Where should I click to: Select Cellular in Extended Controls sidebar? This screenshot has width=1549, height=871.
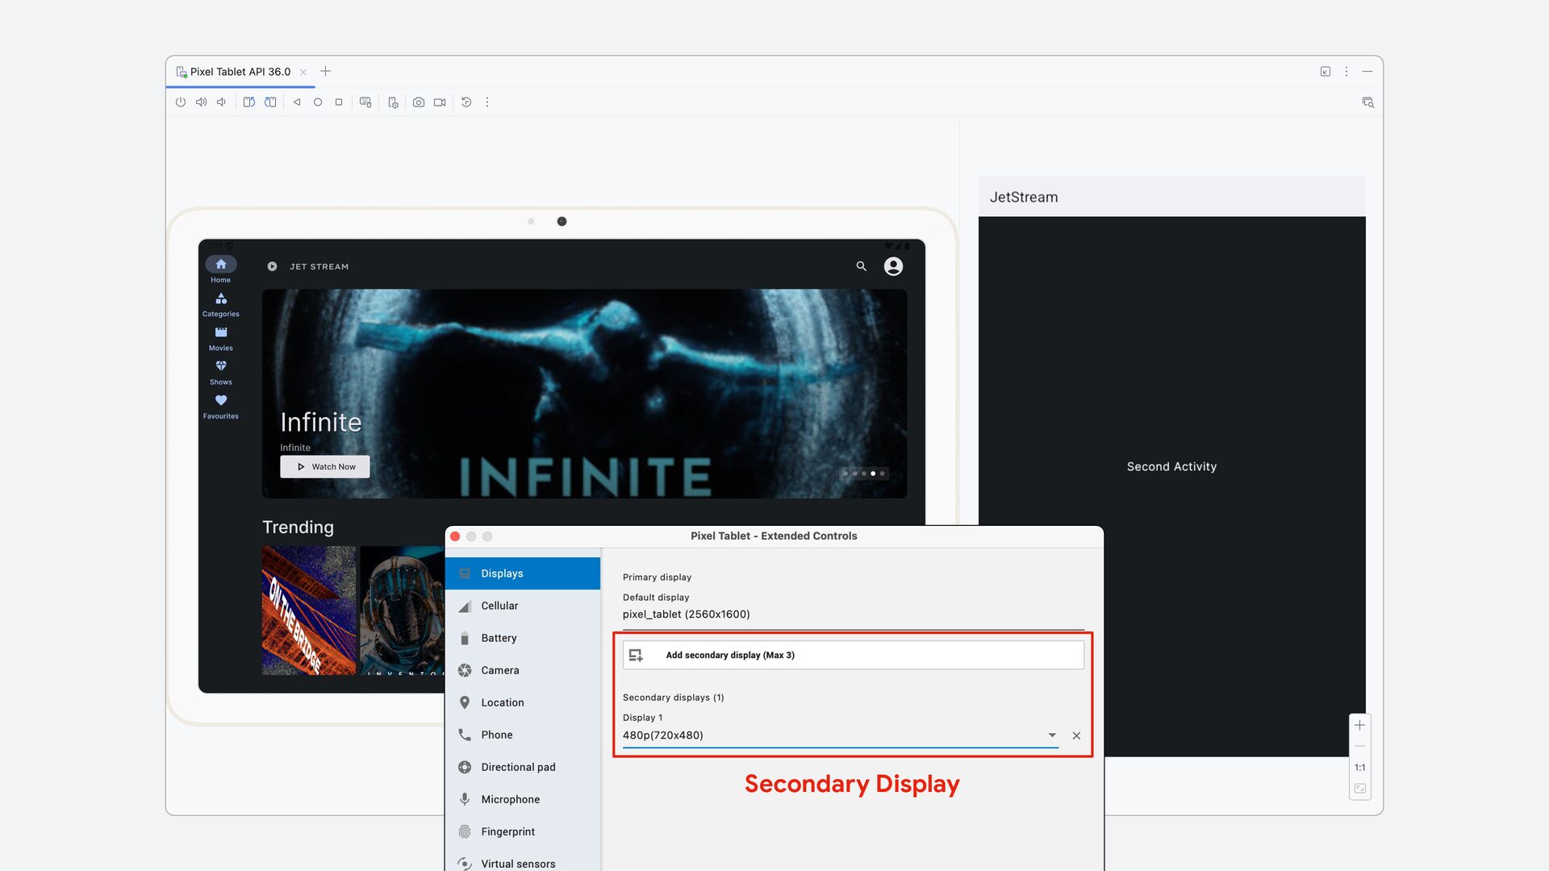[x=523, y=606]
